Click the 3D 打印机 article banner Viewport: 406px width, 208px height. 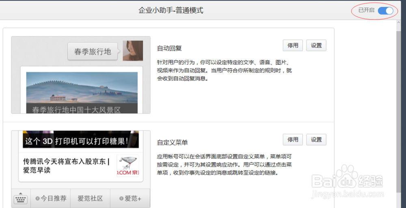tap(81, 140)
